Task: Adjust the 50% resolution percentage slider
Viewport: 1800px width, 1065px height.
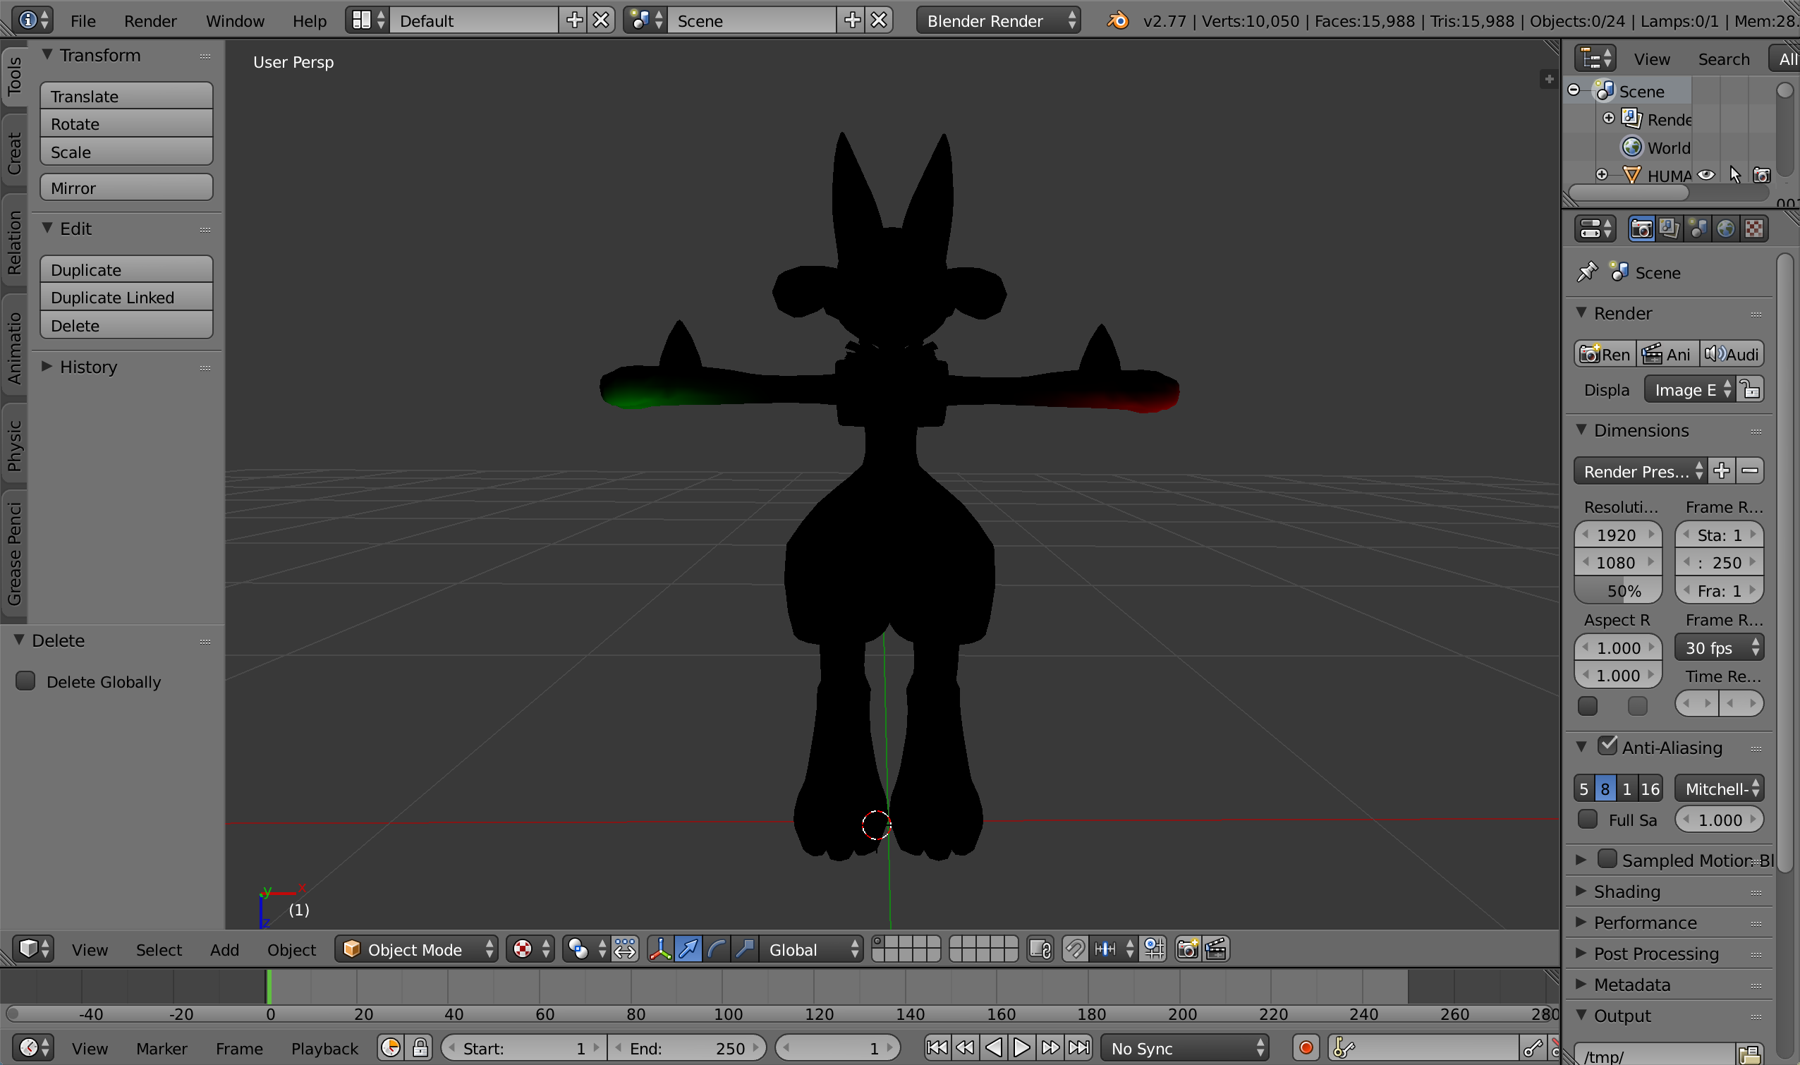Action: coord(1619,590)
